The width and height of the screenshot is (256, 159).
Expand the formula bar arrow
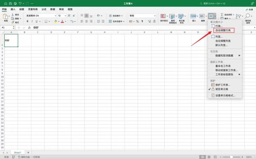point(254,28)
